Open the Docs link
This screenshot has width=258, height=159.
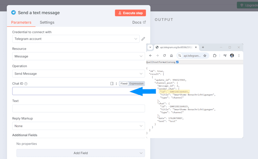point(139,23)
